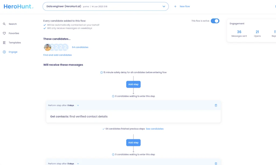Click the trash icon on the bottom step card
Viewport: 276px width, 165px height.
(216, 163)
